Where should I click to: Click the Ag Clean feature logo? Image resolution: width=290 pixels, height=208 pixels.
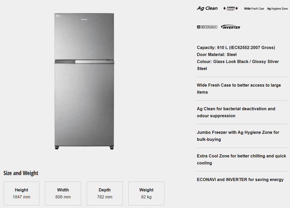(207, 8)
